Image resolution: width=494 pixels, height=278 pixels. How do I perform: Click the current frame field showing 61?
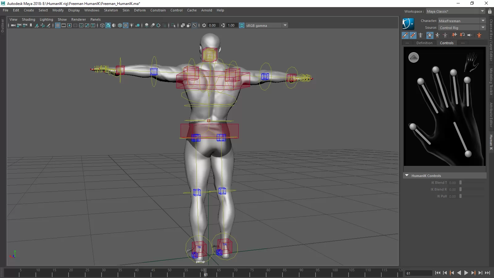point(418,273)
